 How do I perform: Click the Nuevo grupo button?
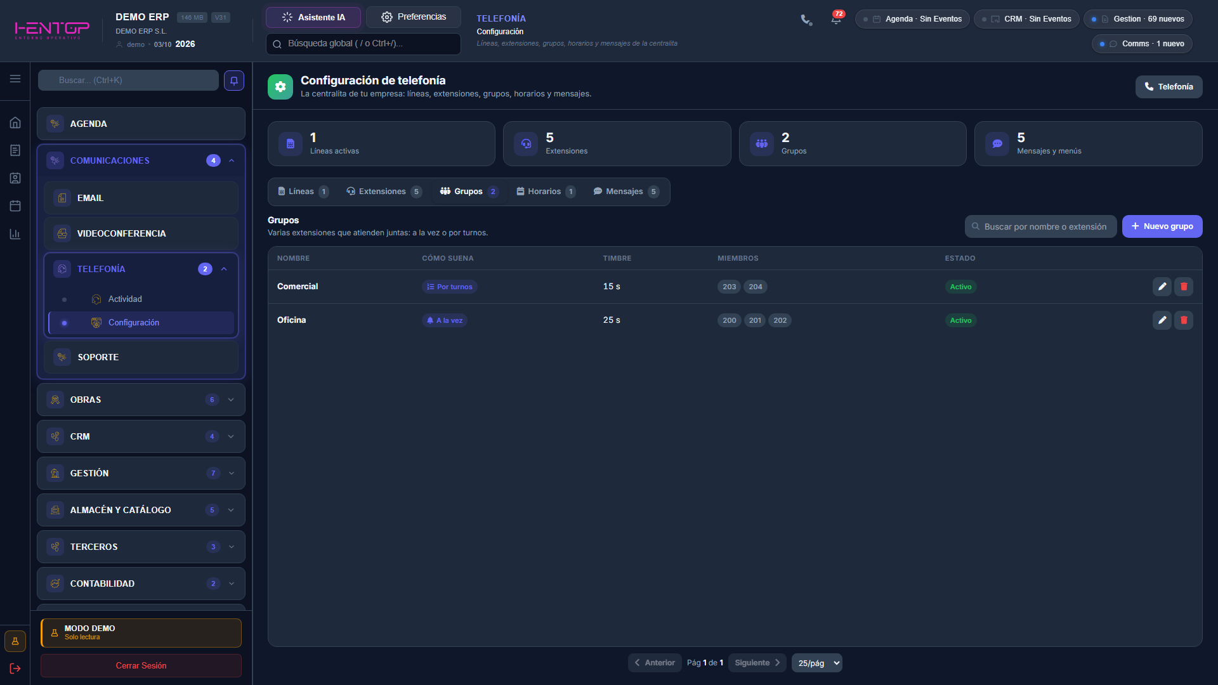(x=1162, y=226)
